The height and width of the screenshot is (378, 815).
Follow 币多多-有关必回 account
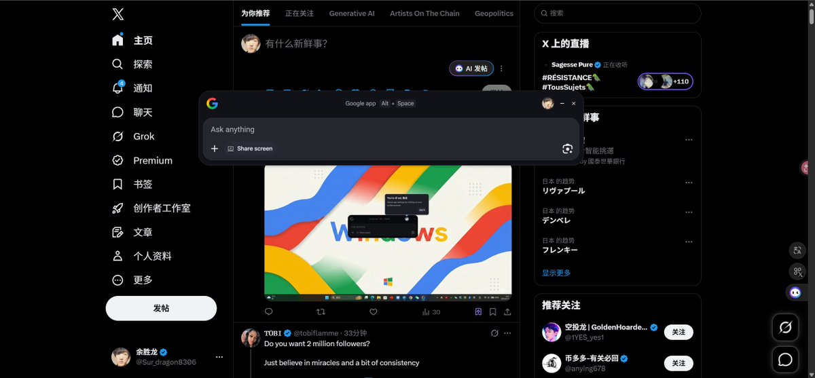678,363
